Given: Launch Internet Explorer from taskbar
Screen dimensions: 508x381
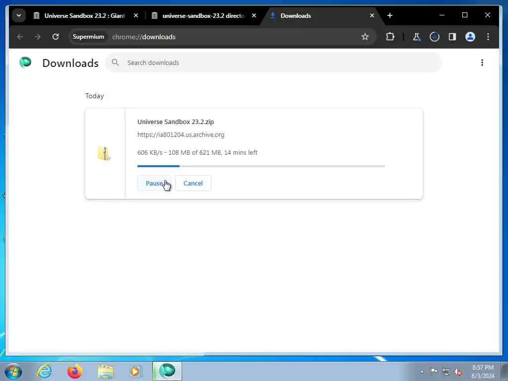Looking at the screenshot, I should click(44, 371).
